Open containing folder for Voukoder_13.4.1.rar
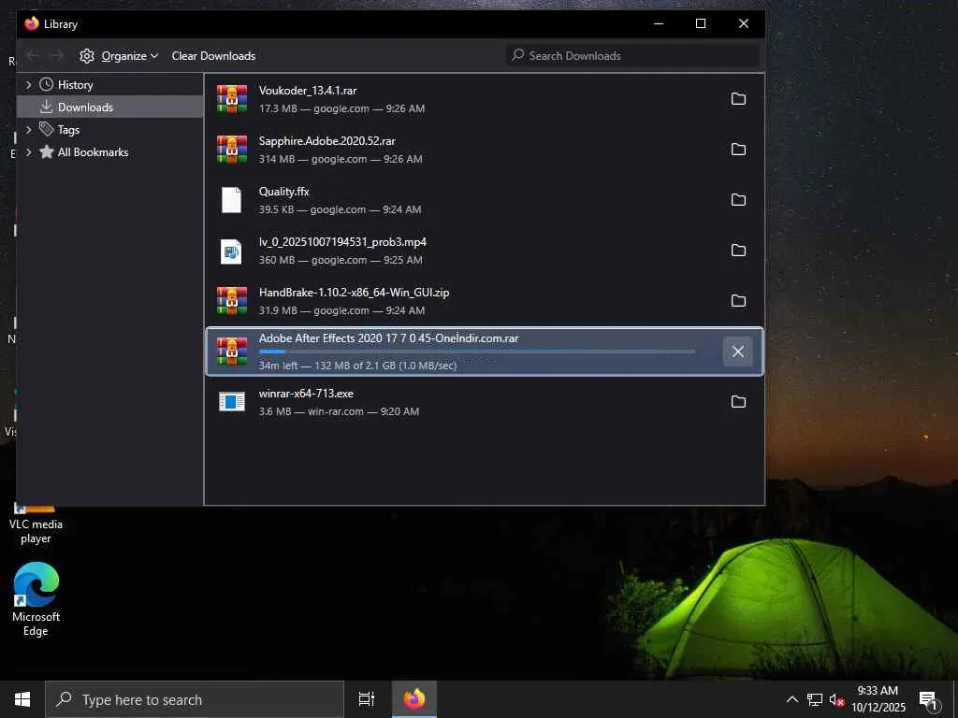Screen dimensions: 958x718 [738, 99]
